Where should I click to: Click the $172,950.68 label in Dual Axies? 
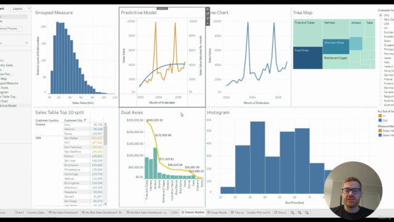click(x=163, y=135)
